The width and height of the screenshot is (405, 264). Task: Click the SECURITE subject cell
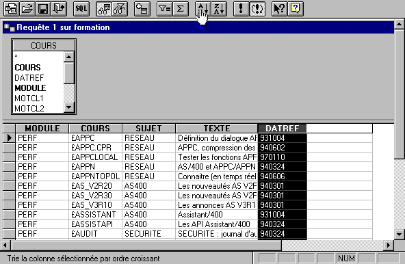click(x=148, y=233)
